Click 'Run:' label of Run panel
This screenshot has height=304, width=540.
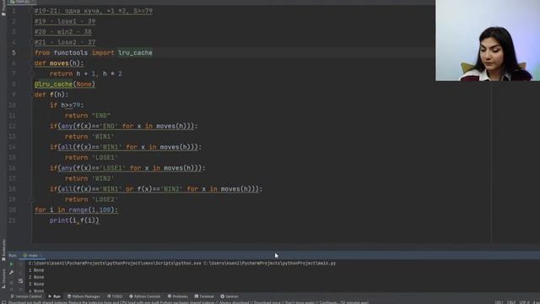(13, 255)
